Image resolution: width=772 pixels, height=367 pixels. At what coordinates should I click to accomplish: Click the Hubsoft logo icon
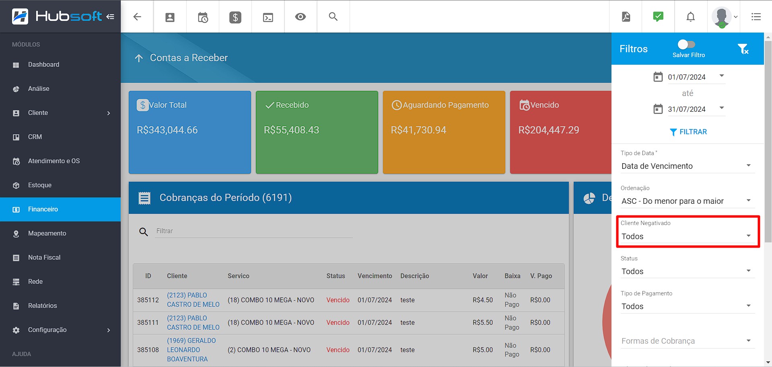click(20, 16)
